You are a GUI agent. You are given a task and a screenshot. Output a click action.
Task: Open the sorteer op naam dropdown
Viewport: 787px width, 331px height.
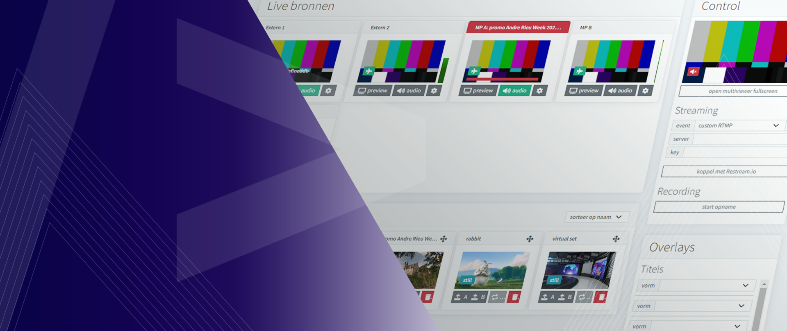597,217
